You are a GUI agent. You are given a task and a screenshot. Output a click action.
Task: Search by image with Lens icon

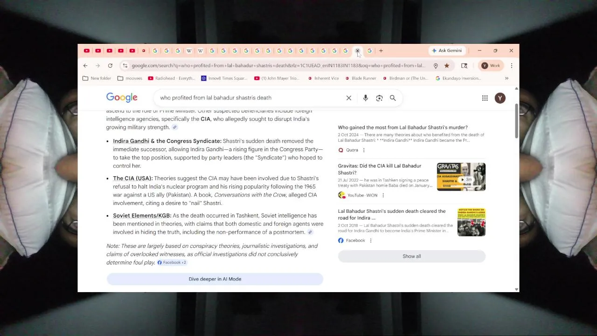click(x=379, y=98)
